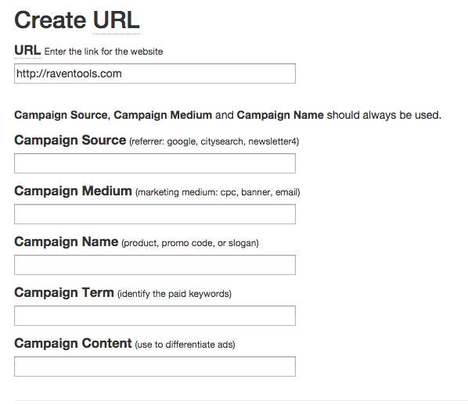Click into the Campaign Name text box
Viewport: 468px width, 404px height.
point(155,265)
